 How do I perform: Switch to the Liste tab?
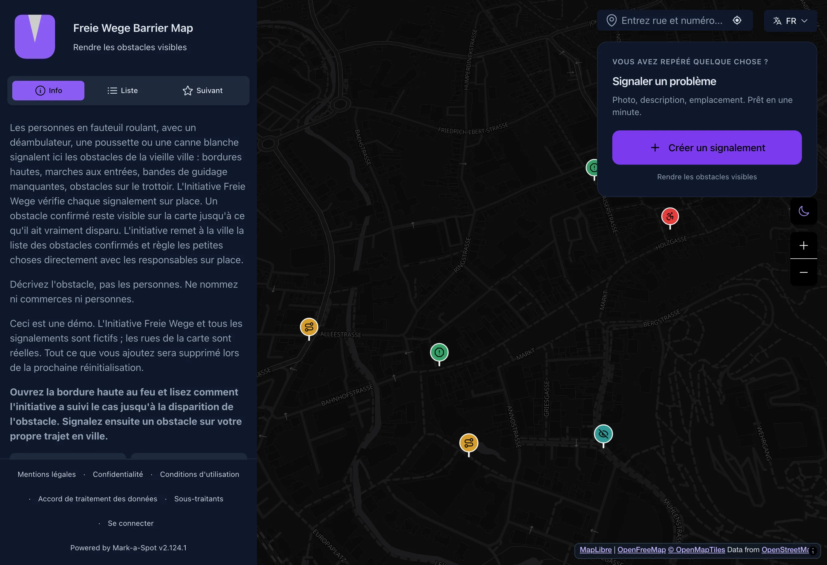123,90
